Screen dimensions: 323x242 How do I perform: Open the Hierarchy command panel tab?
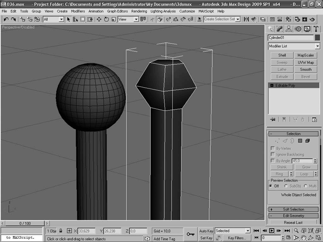pyautogui.click(x=289, y=29)
